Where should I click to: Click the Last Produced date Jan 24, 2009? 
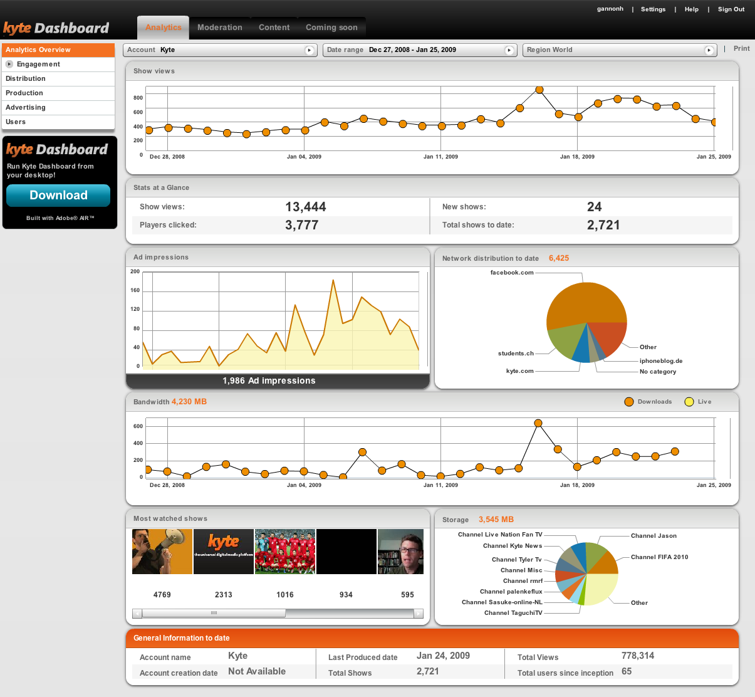[x=443, y=656]
